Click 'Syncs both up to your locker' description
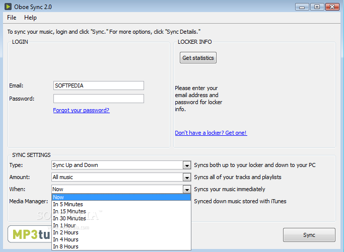Screen dimensions: 344x252 (255, 165)
